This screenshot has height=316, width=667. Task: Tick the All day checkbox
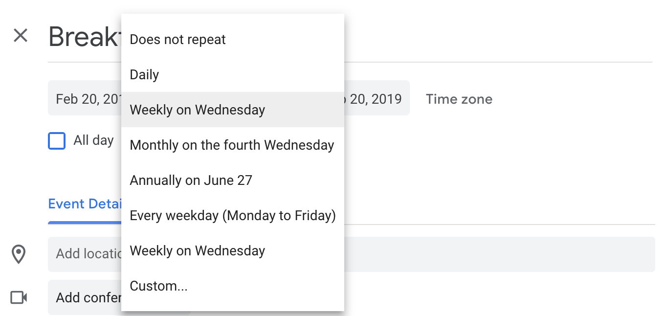(x=57, y=141)
